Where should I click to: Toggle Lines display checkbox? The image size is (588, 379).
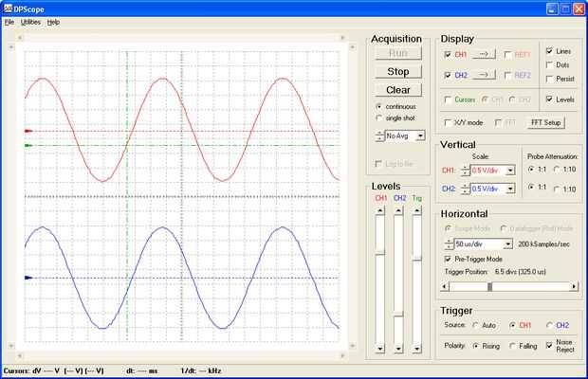[x=549, y=50]
